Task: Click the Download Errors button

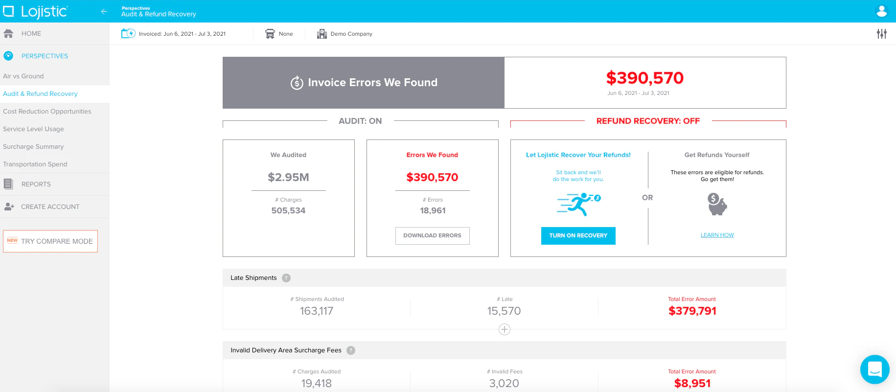Action: click(432, 236)
